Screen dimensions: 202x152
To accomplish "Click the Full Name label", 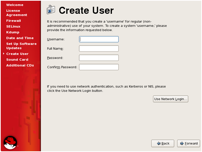I will [x=55, y=48].
